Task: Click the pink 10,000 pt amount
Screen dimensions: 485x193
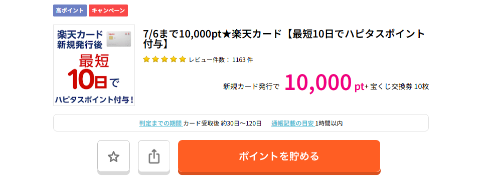Action: 325,82
